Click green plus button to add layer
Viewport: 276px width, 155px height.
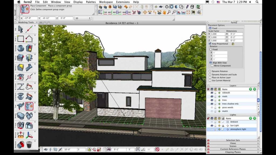[x=250, y=89]
